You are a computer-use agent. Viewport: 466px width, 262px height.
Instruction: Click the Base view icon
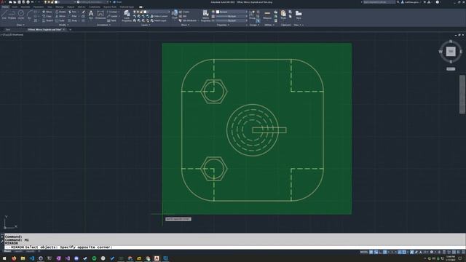(299, 15)
